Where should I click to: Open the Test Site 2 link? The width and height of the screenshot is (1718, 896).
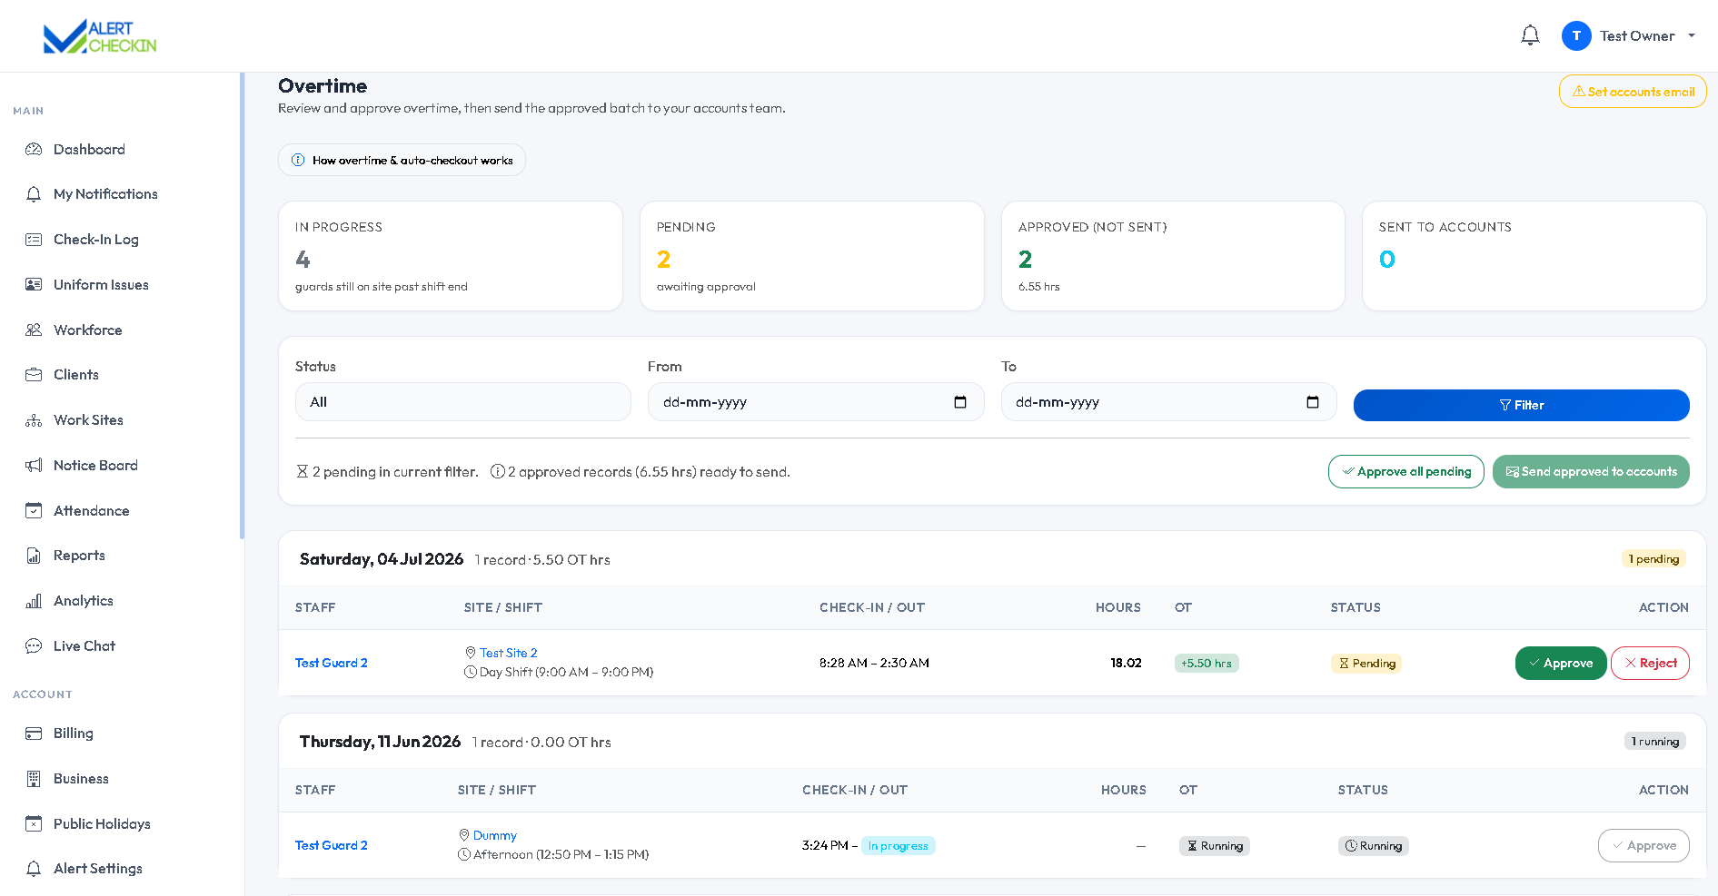pos(509,653)
